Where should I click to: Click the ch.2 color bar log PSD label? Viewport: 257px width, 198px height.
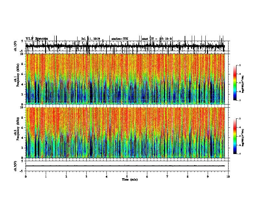243,137
